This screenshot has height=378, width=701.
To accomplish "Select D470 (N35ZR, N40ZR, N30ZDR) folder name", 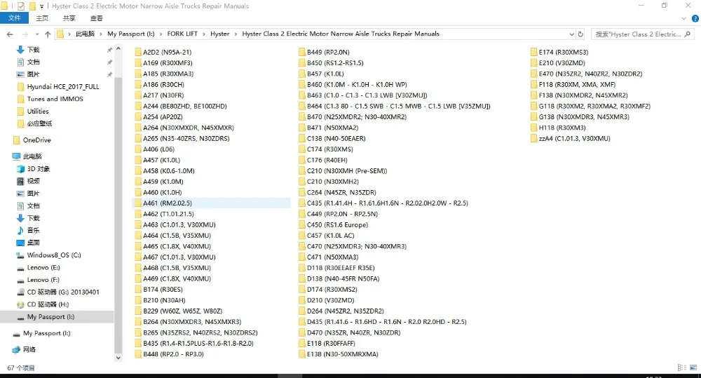I will (353, 333).
